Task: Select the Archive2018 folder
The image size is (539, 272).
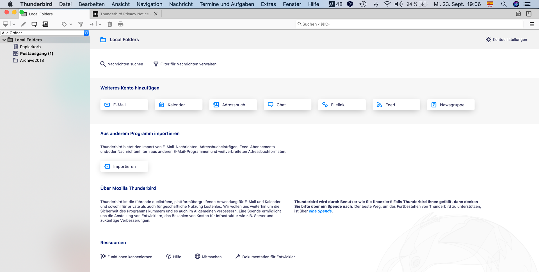Action: click(x=32, y=60)
